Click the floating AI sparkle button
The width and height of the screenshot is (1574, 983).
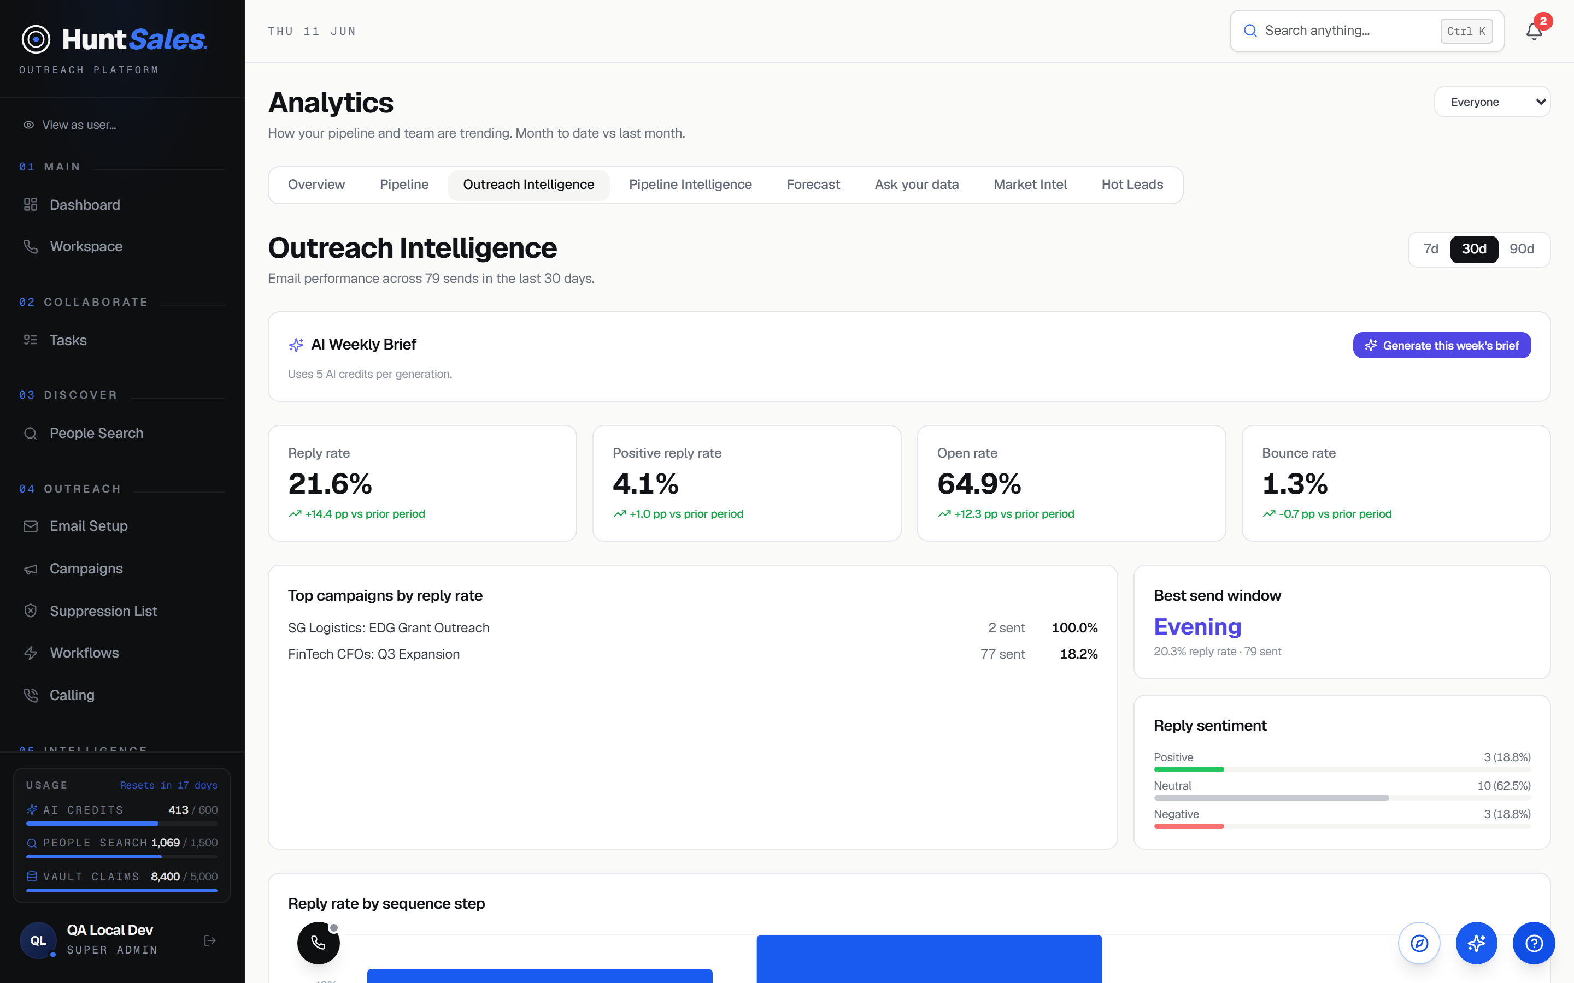point(1476,943)
